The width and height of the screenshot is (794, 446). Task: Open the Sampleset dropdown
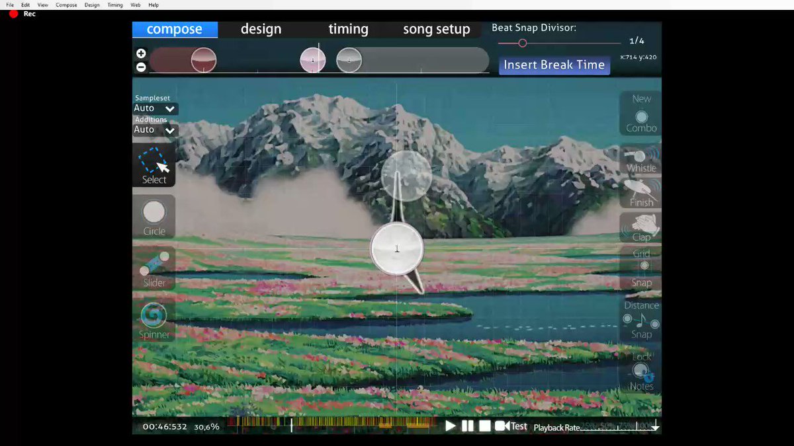tap(155, 108)
